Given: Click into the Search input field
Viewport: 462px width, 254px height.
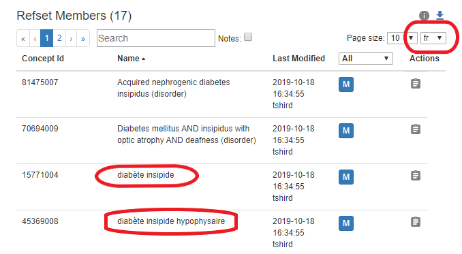Looking at the screenshot, I should [x=156, y=38].
